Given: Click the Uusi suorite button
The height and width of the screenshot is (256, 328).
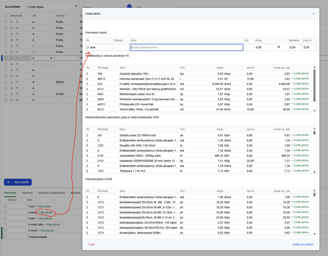Looking at the screenshot, I should [18, 182].
